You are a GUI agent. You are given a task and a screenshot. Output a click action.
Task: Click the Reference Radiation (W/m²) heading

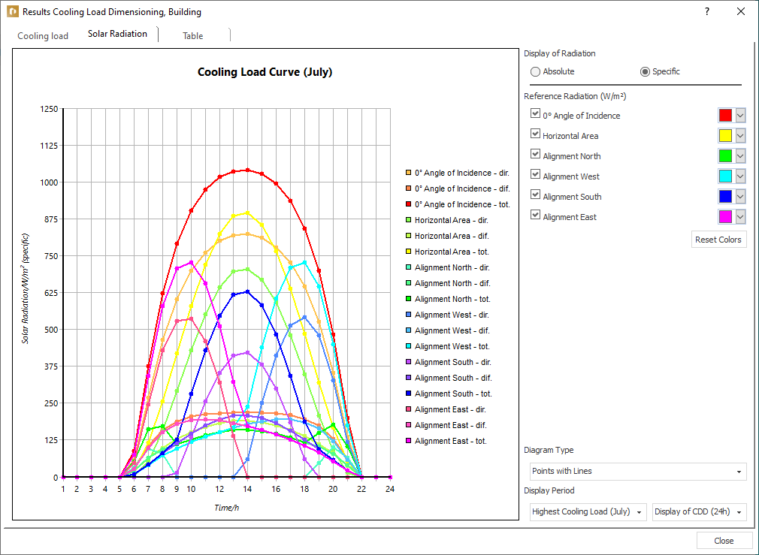[575, 96]
